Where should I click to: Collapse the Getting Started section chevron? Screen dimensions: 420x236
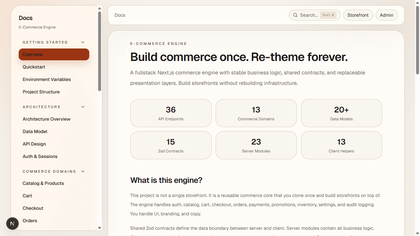coord(83,42)
